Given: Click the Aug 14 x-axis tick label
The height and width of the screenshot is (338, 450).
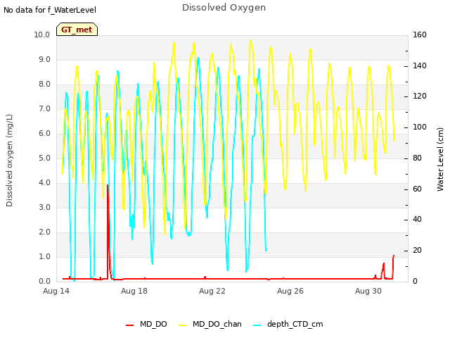Looking at the screenshot, I should (x=56, y=291).
